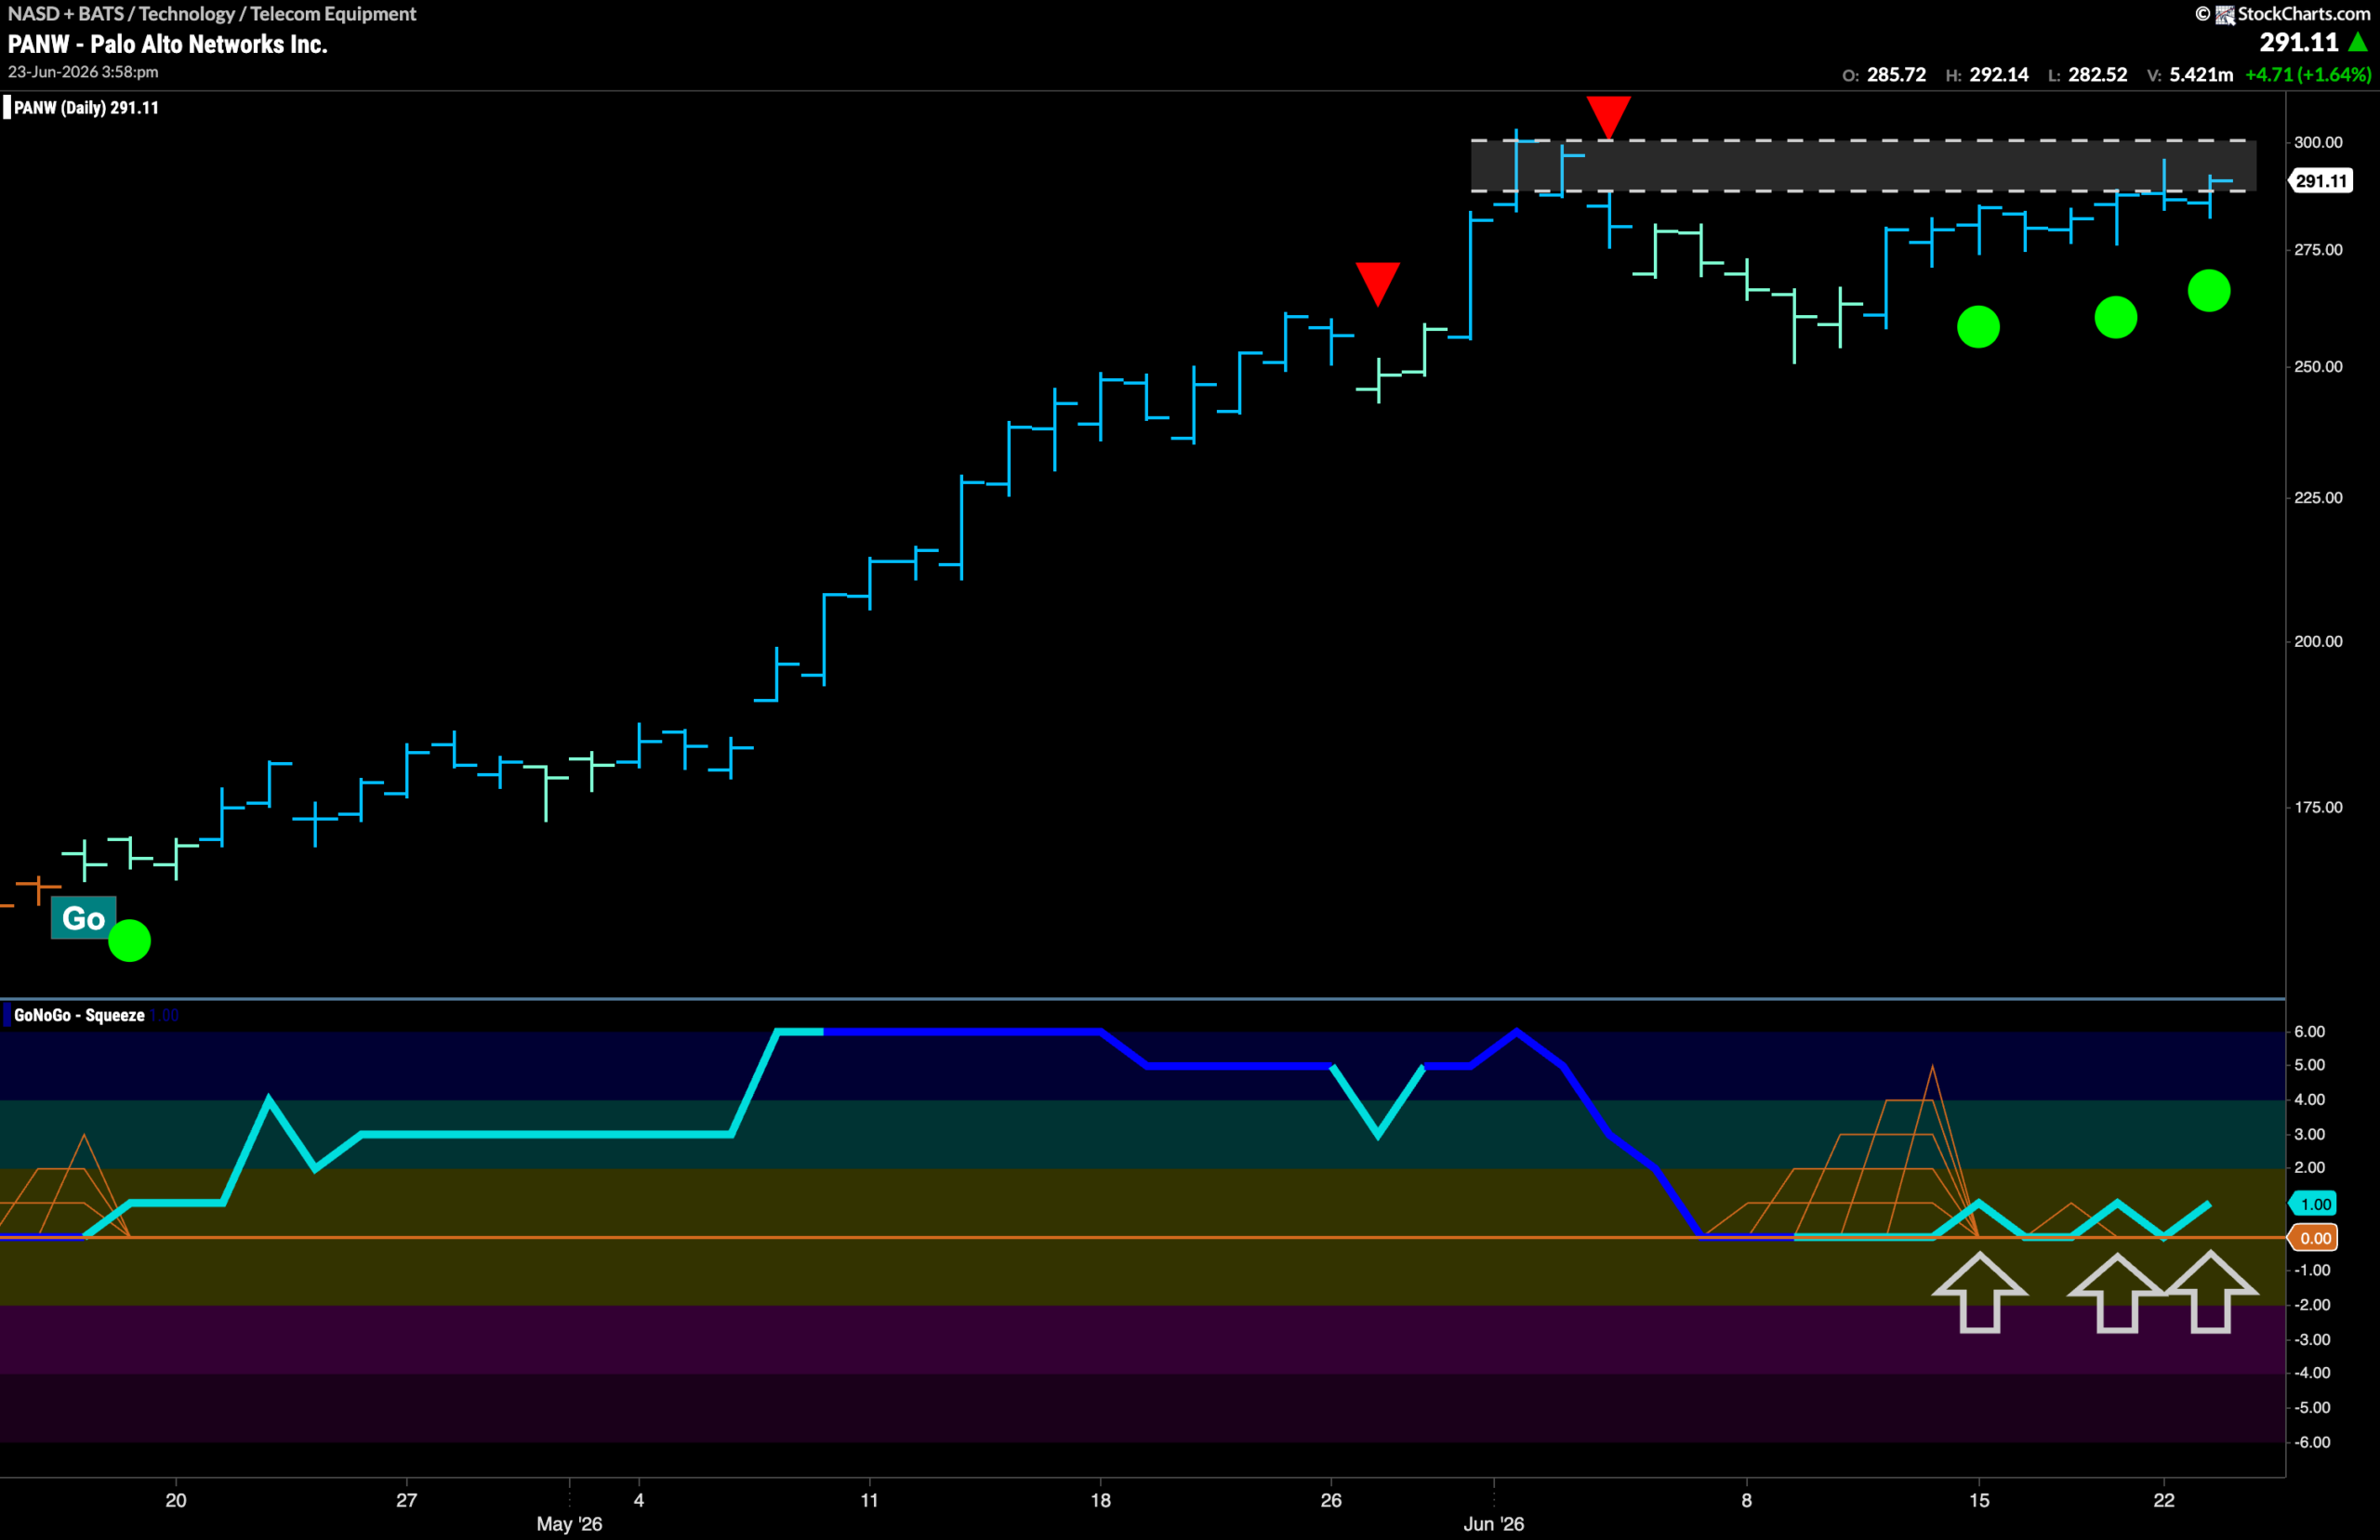Image resolution: width=2380 pixels, height=1540 pixels.
Task: Click the green circle below June 23 bar
Action: [2209, 291]
